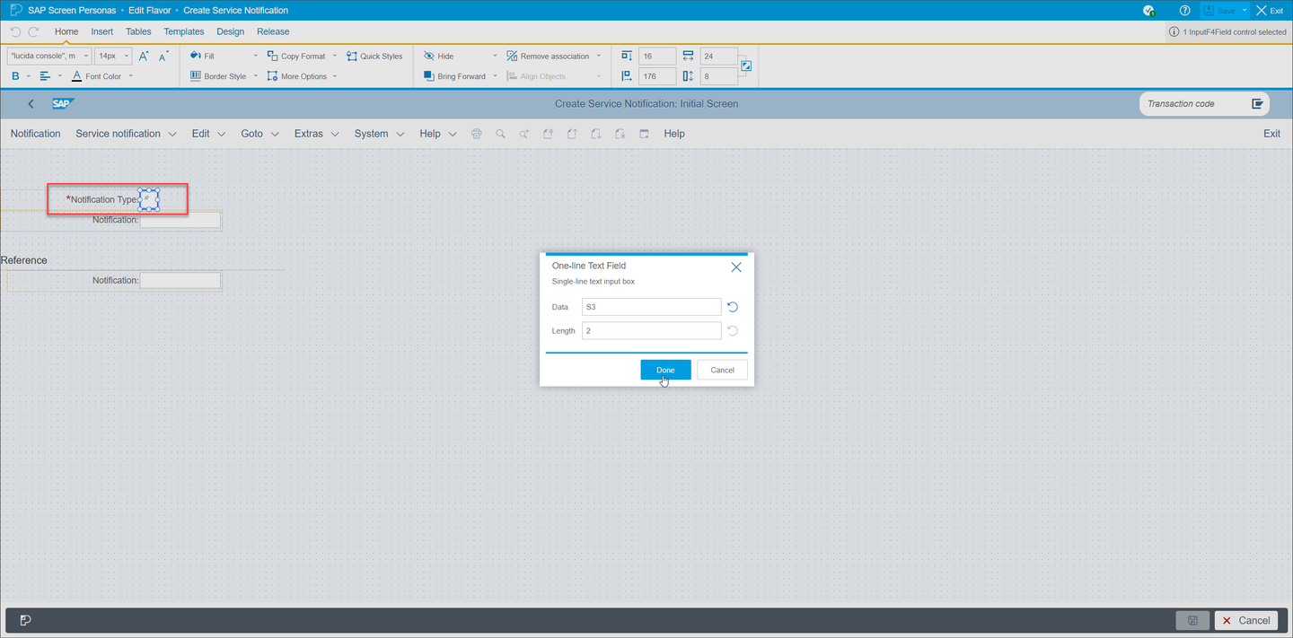Click the green check status icon at top right
The height and width of the screenshot is (638, 1293).
[x=1148, y=11]
